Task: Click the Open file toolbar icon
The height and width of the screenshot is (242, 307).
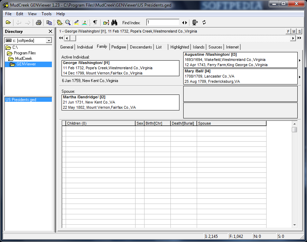Action: pyautogui.click(x=8, y=23)
